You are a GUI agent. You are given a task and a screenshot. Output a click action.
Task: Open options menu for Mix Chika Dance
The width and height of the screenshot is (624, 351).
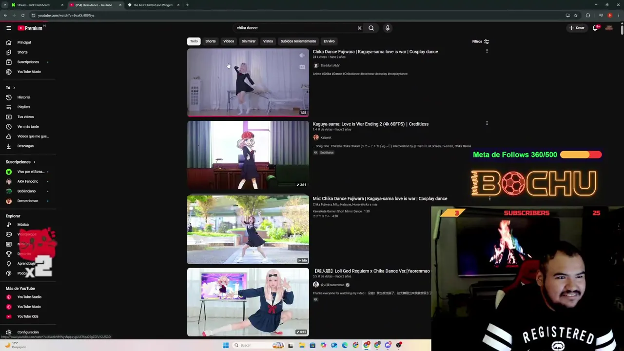pos(489,198)
